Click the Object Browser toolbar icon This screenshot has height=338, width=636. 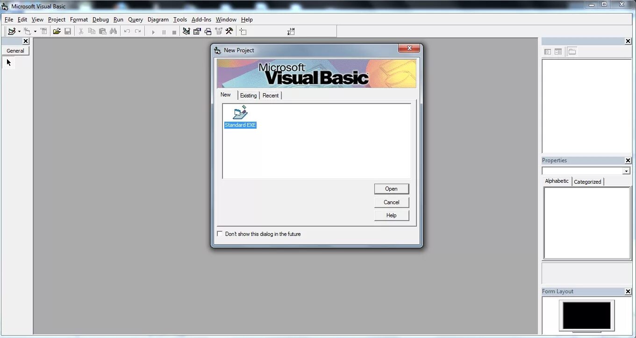pyautogui.click(x=219, y=31)
